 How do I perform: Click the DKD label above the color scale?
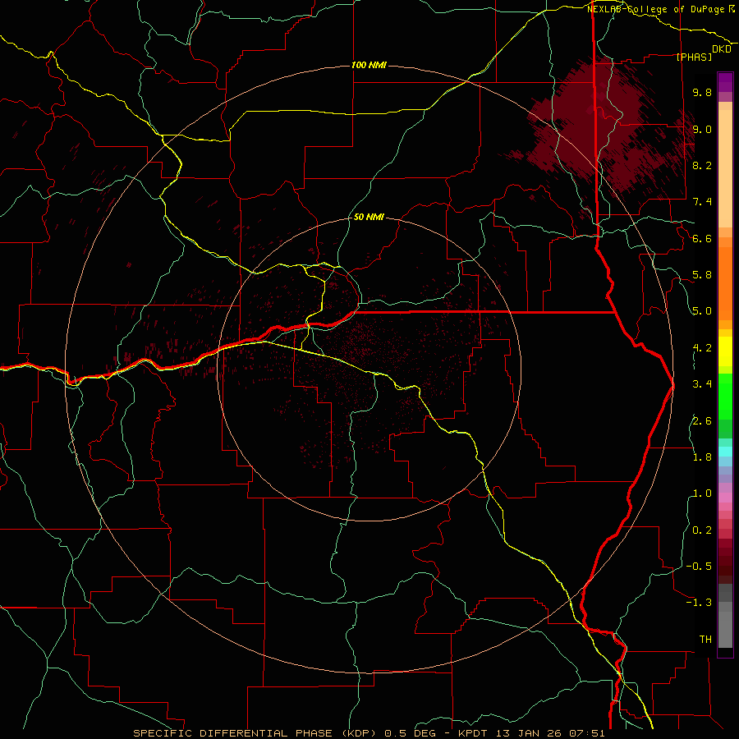pyautogui.click(x=722, y=49)
